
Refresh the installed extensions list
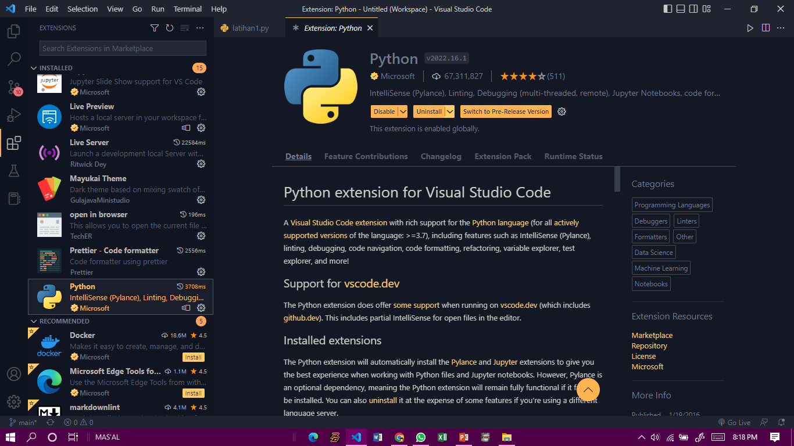[169, 27]
